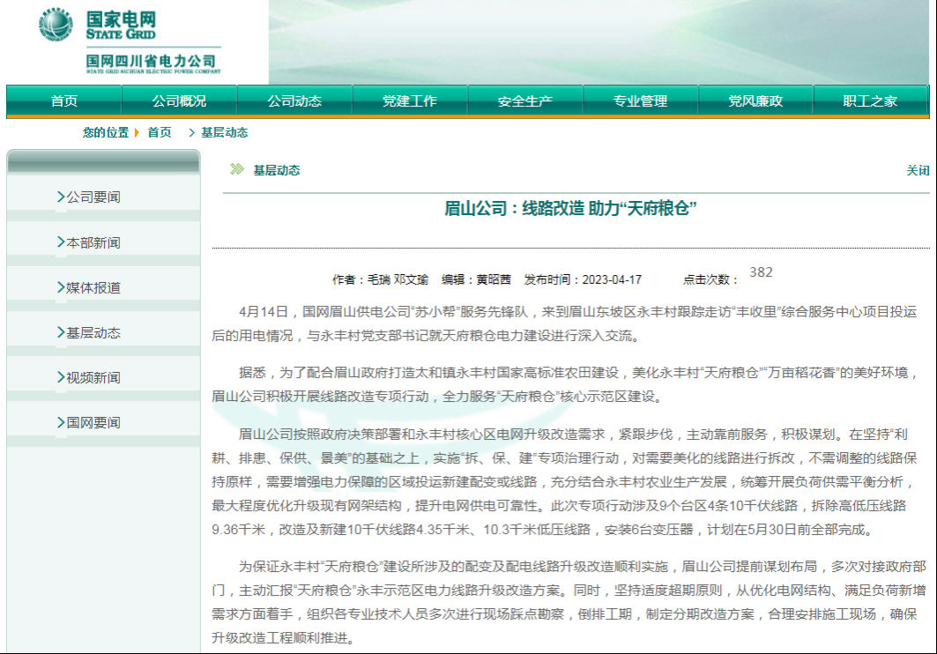The width and height of the screenshot is (937, 654).
Task: Open 党风廉政 navigation item
Action: [755, 101]
